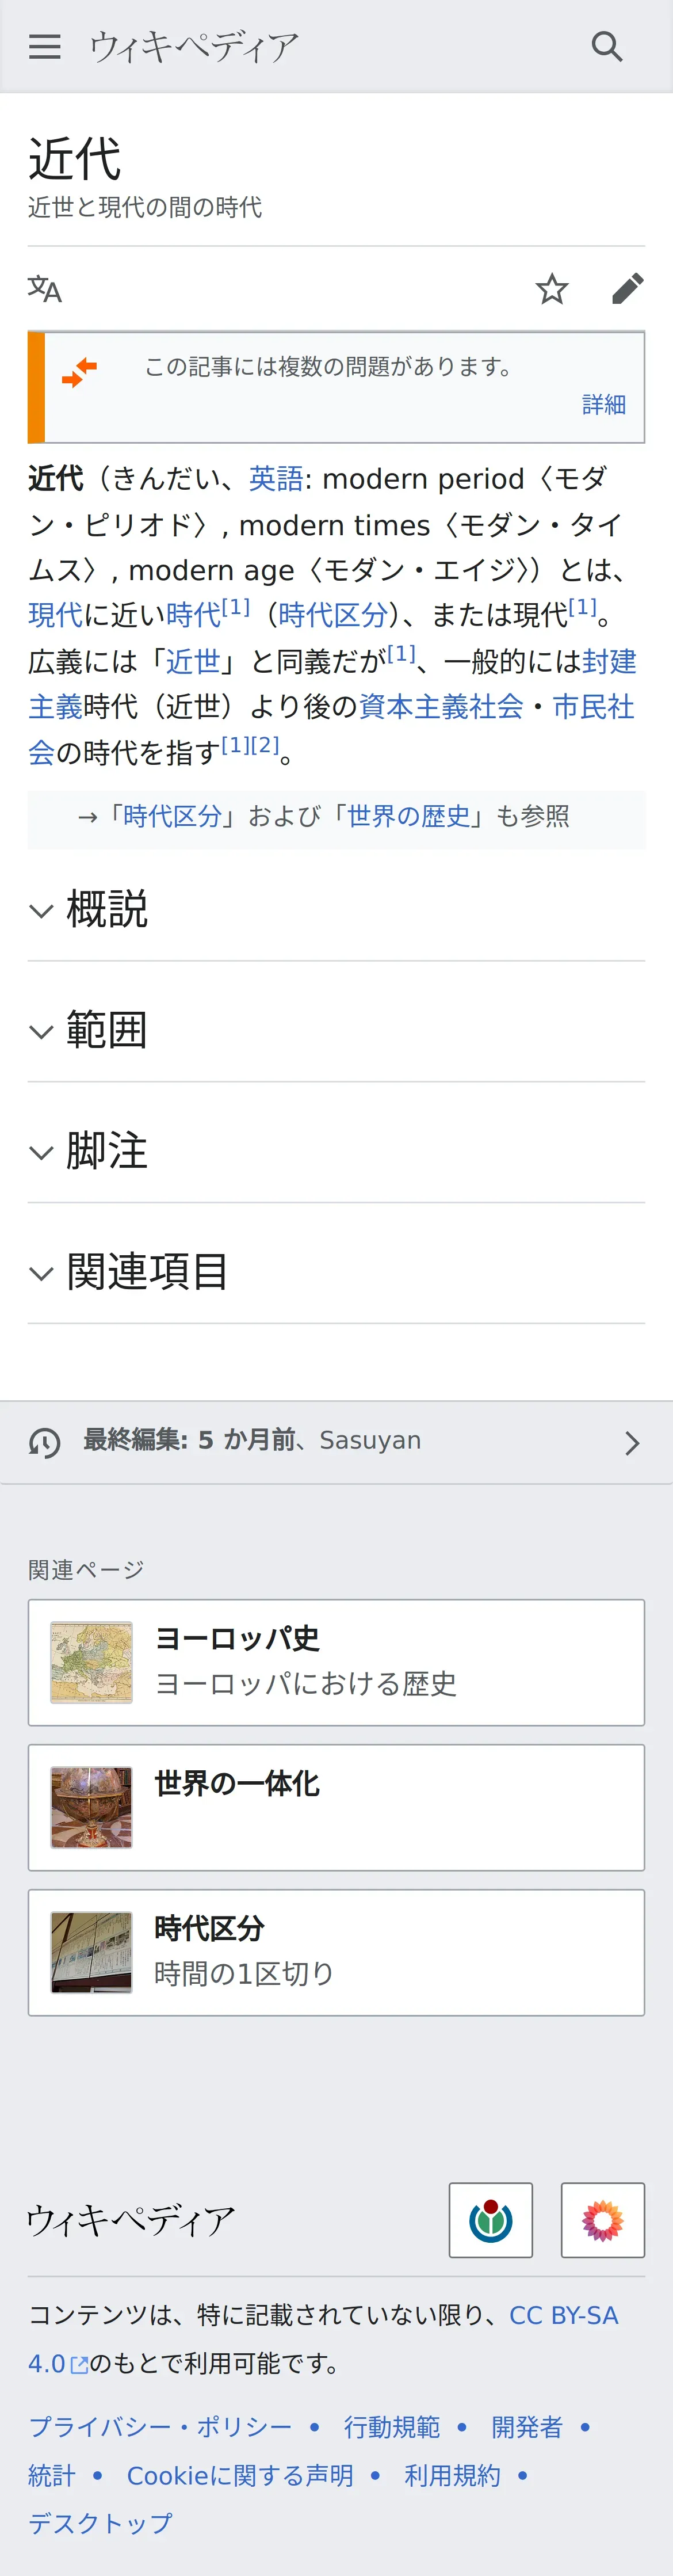Click the Powered by MediaWiki badge
This screenshot has height=2576, width=673.
click(602, 2220)
